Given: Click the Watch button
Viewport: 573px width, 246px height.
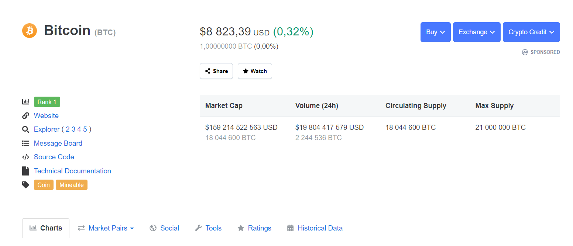Looking at the screenshot, I should [x=255, y=71].
